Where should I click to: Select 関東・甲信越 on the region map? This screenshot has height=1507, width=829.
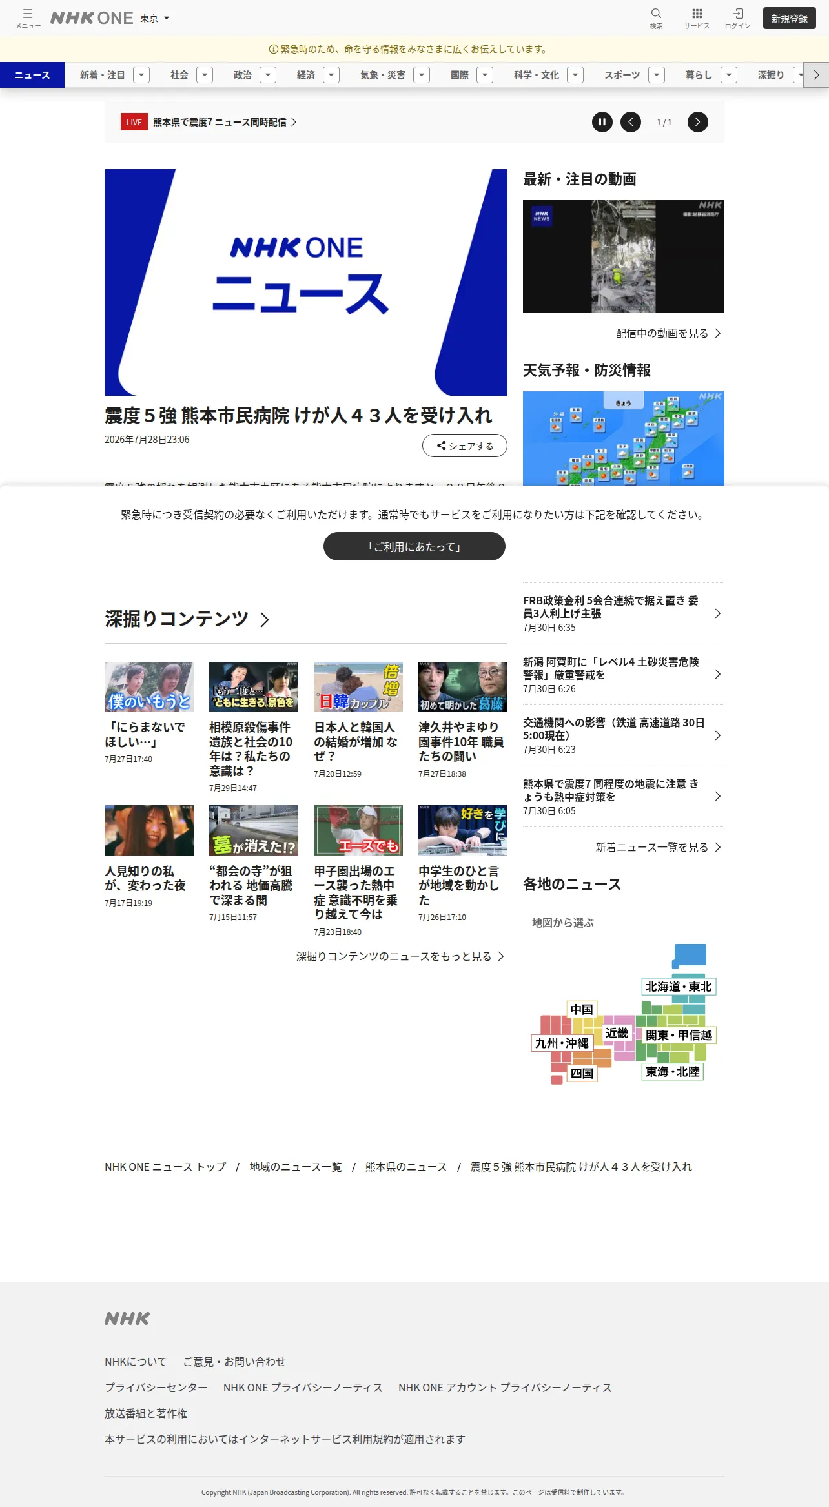(x=679, y=1035)
